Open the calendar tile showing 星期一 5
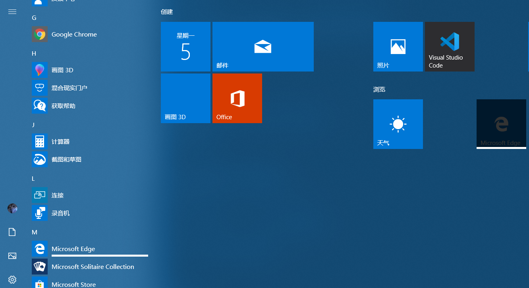 point(185,46)
